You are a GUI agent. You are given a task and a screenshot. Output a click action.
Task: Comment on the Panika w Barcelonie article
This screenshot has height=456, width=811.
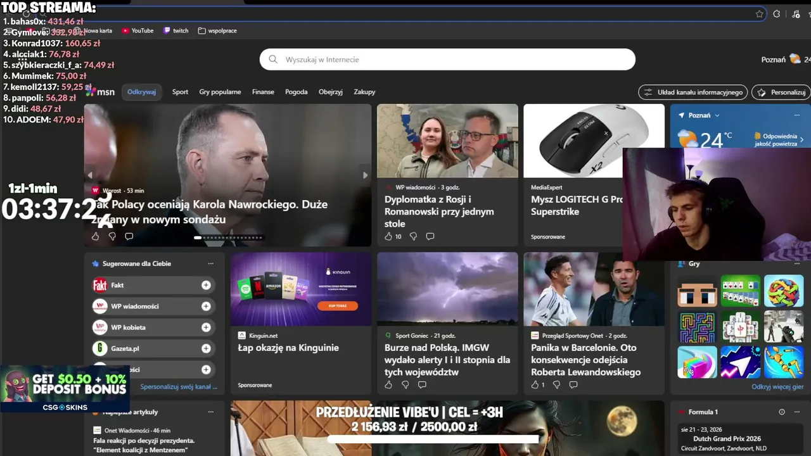point(573,384)
